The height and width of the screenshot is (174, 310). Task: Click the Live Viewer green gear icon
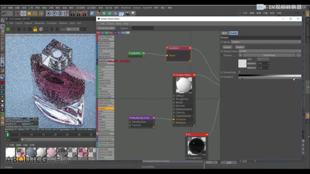(x=8, y=29)
